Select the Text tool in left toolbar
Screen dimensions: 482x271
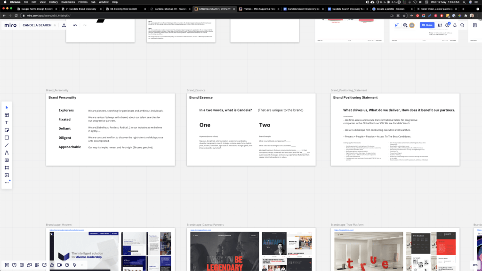pos(7,122)
